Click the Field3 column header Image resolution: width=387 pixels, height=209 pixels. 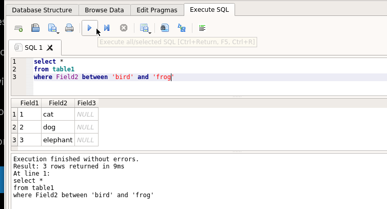86,103
